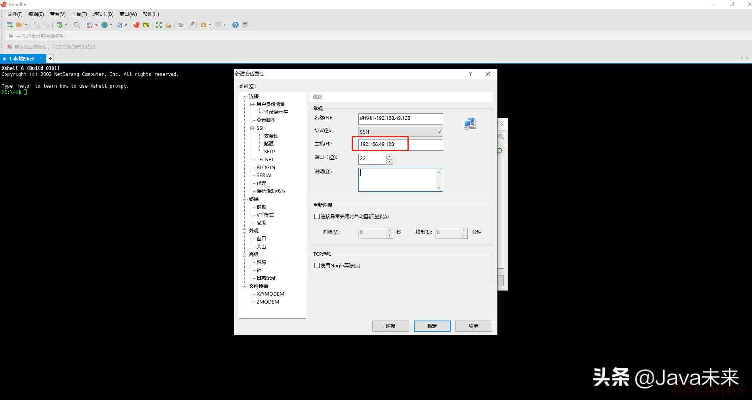Open the 工具(T) menu

79,14
